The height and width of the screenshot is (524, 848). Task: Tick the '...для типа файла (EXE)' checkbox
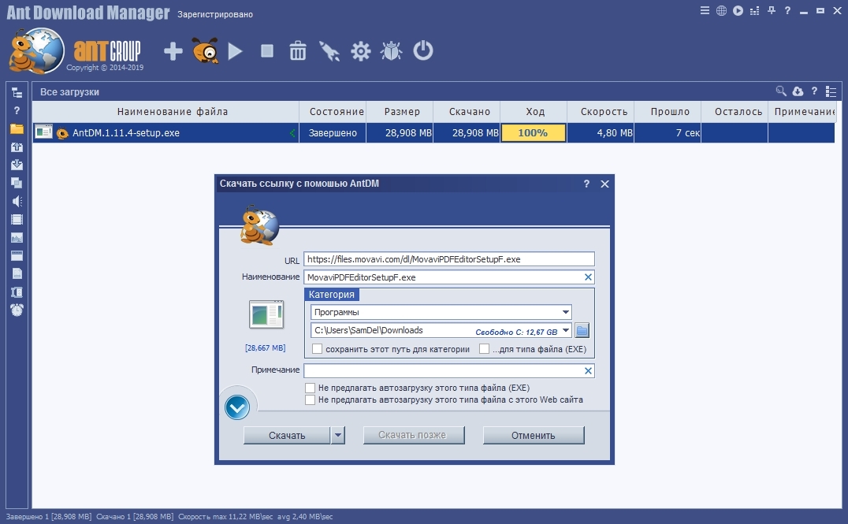(485, 349)
